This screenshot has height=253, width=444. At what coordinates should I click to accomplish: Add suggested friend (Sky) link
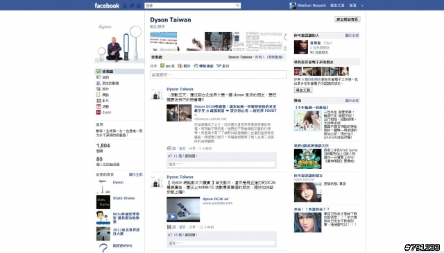click(321, 52)
